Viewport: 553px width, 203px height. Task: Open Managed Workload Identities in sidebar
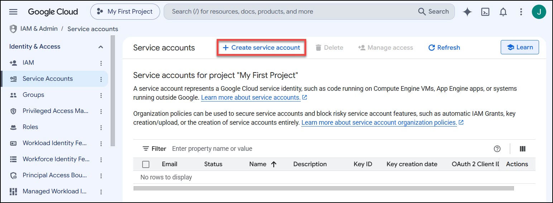tap(55, 191)
